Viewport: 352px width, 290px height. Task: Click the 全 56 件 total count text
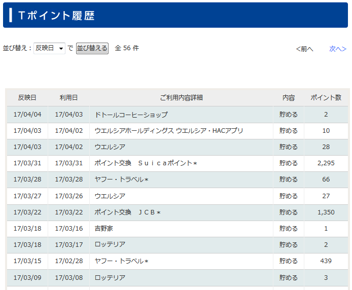click(x=127, y=48)
